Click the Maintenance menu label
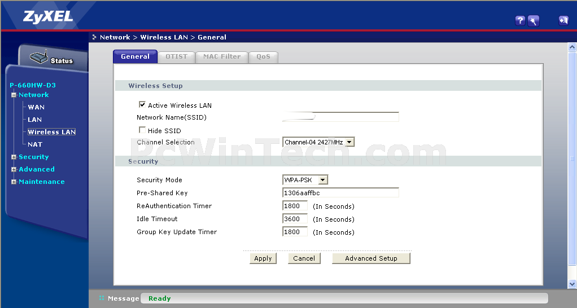 tap(42, 182)
